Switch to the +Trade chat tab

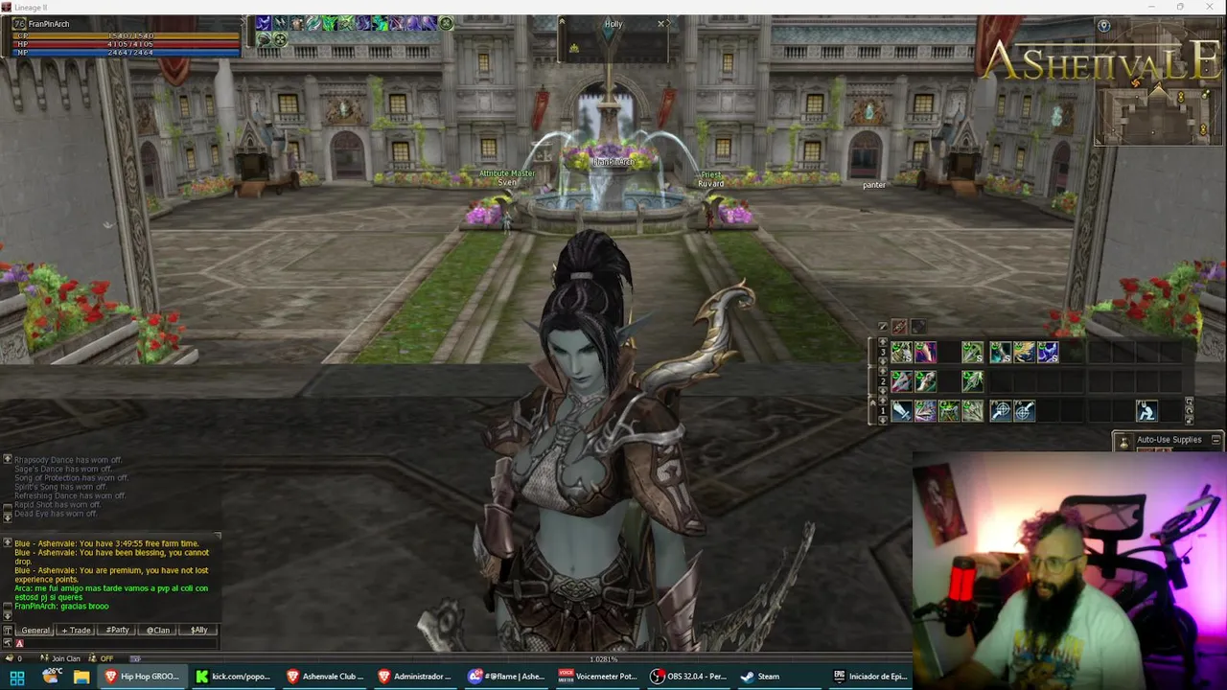click(76, 631)
